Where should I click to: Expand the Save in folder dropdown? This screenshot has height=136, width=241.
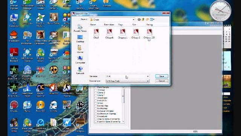click(x=133, y=20)
